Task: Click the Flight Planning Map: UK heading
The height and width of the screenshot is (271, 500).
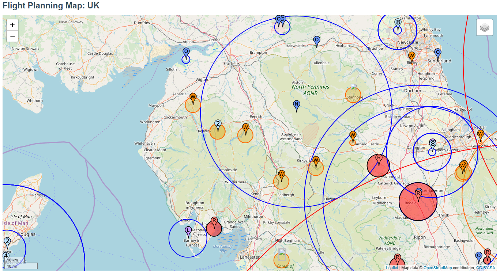Action: click(51, 5)
